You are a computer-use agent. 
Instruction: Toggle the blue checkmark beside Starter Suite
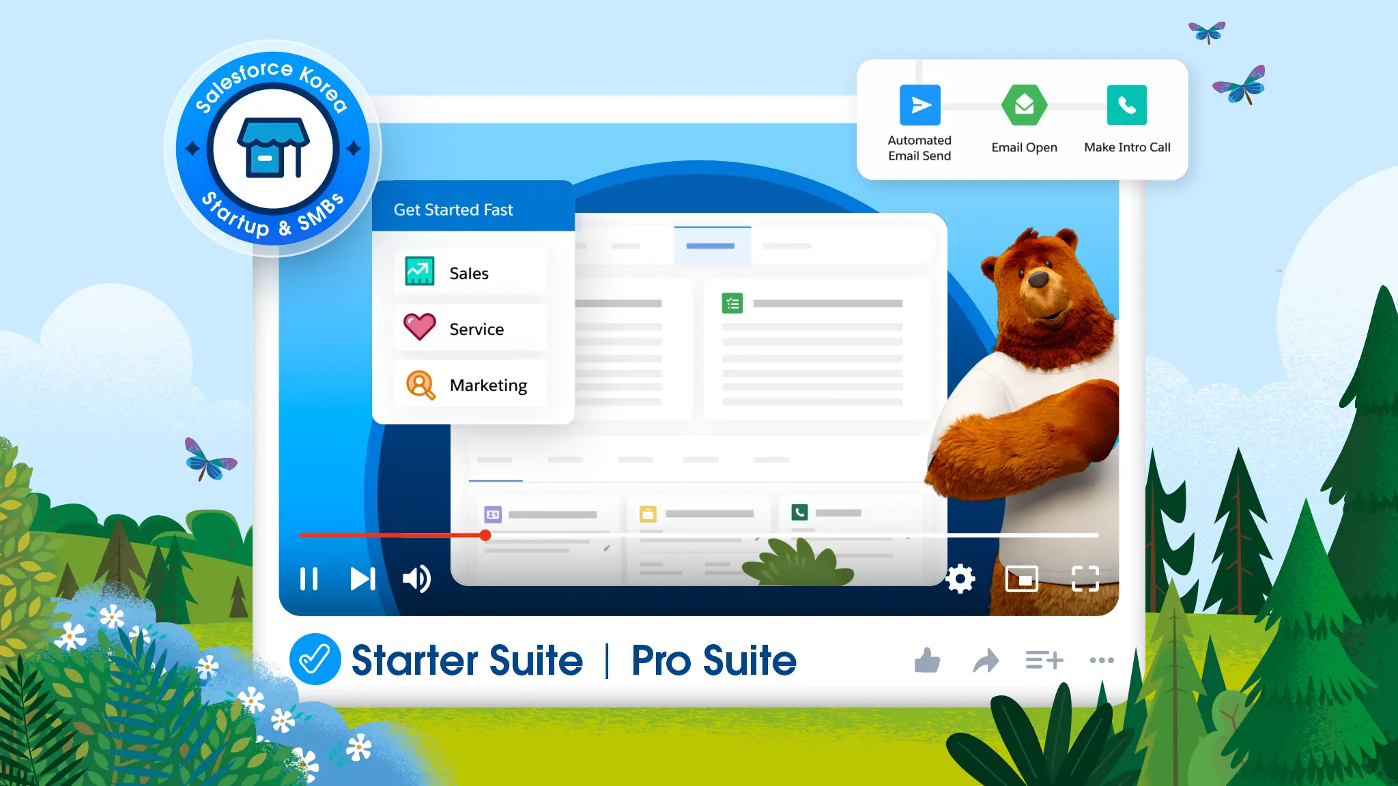[315, 659]
